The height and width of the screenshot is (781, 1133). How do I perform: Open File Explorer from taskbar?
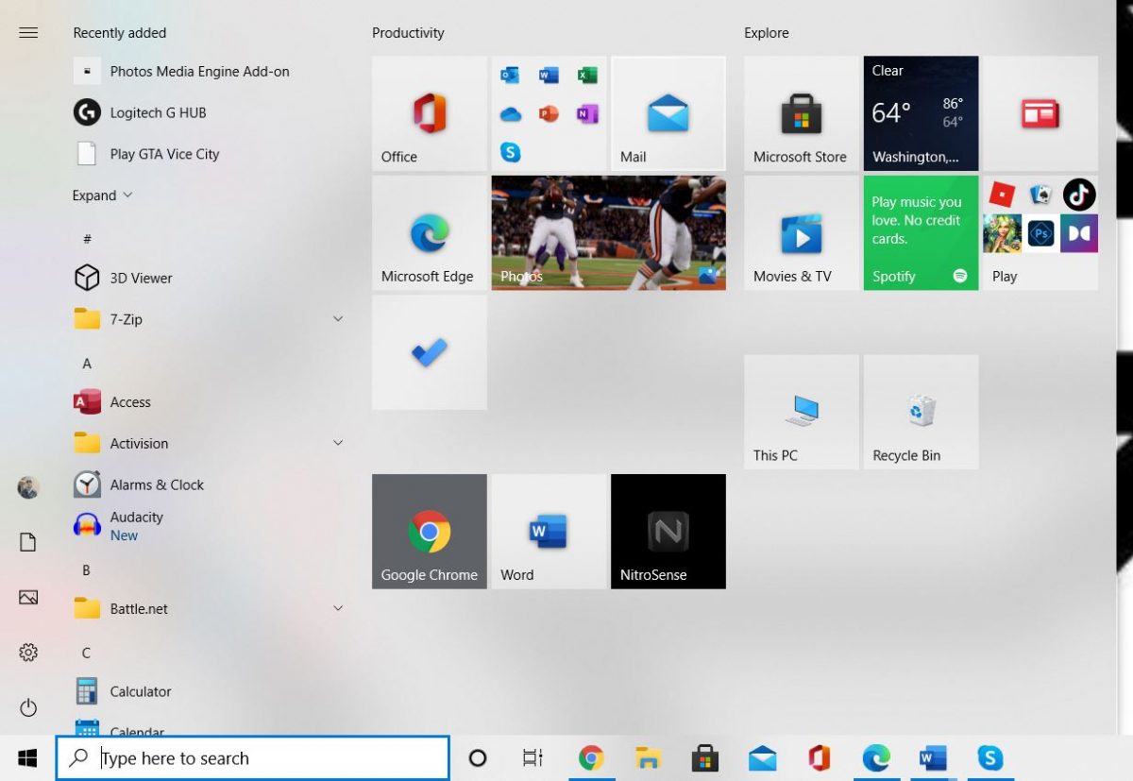pyautogui.click(x=648, y=758)
